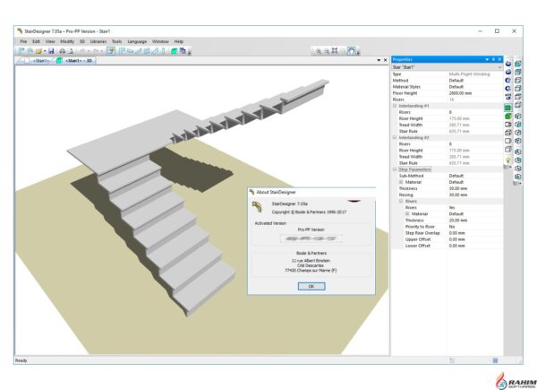The height and width of the screenshot is (390, 537).
Task: Open the Language menu
Action: tap(137, 41)
